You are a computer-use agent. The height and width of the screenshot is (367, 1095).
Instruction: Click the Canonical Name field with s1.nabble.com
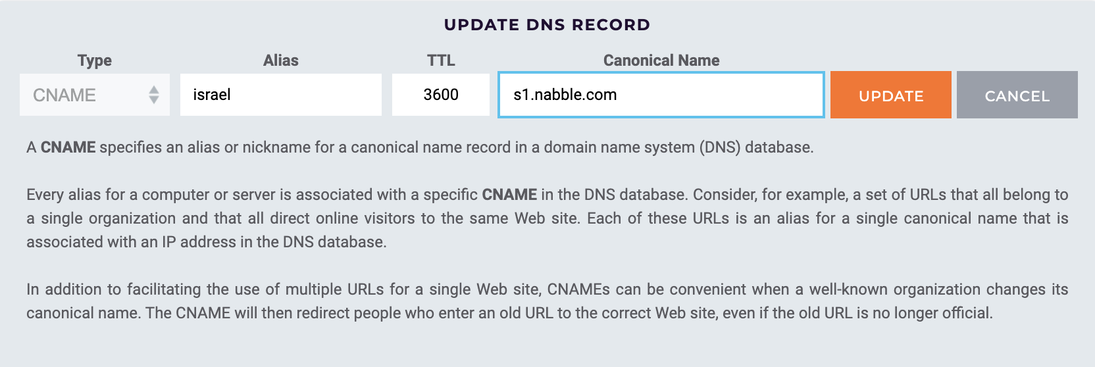pyautogui.click(x=661, y=95)
